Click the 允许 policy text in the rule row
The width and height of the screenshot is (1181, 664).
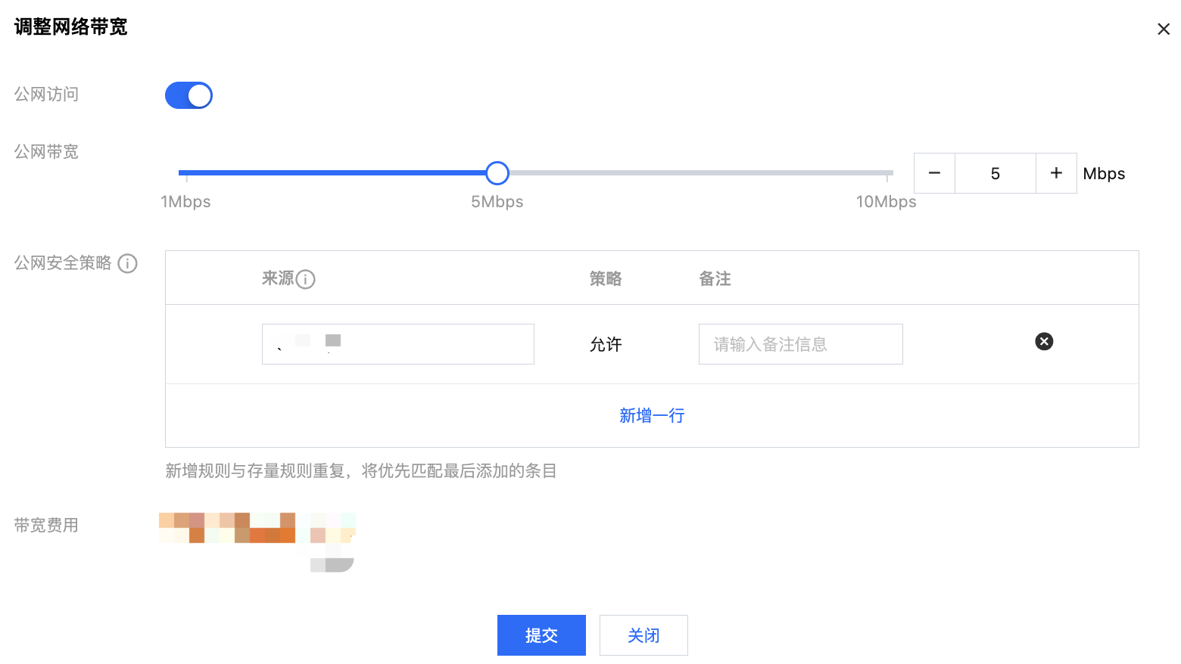pos(606,344)
